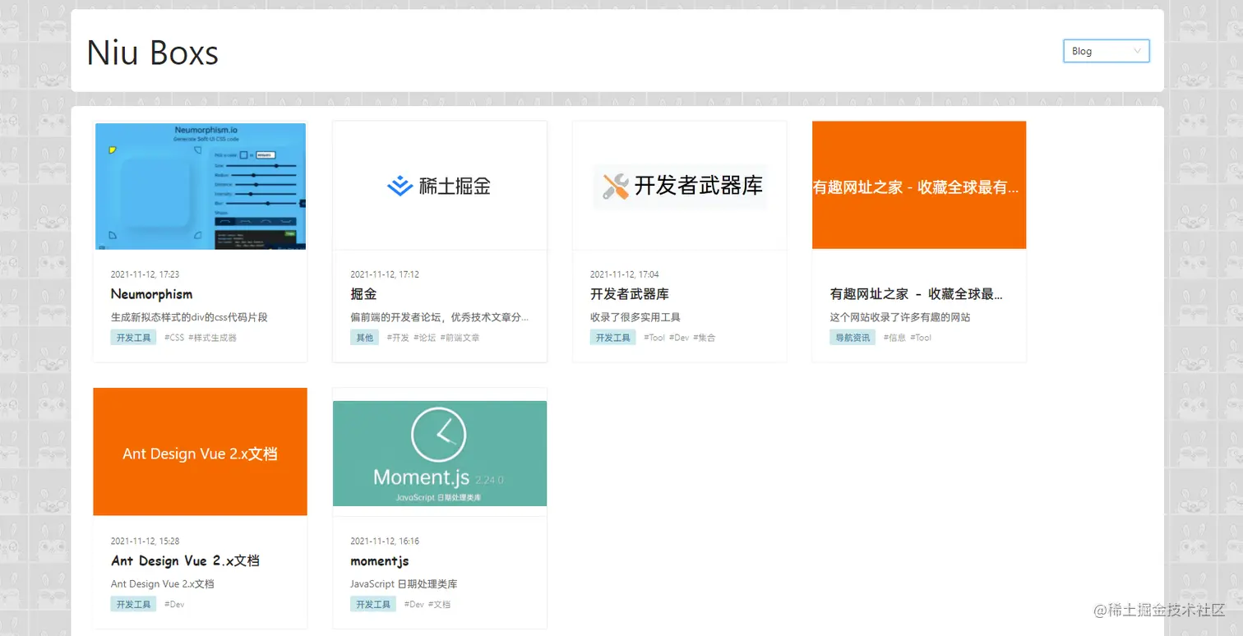
Task: Open the Moment.js clock thumbnail
Action: click(440, 454)
